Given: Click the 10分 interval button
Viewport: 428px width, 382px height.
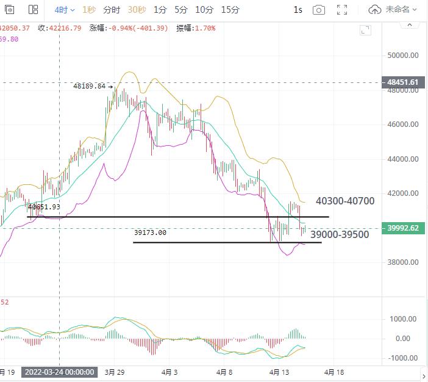Looking at the screenshot, I should coord(205,10).
